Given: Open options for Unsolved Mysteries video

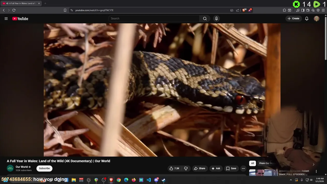Looking at the screenshot, I should tap(316, 171).
